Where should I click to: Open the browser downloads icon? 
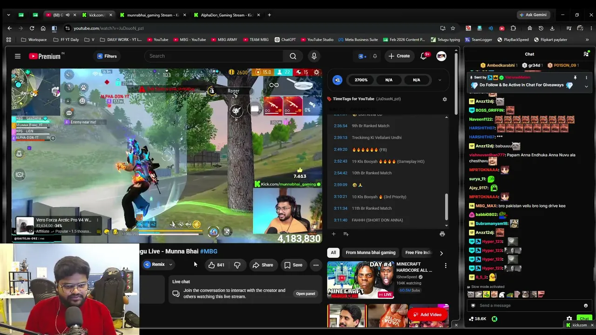(552, 28)
